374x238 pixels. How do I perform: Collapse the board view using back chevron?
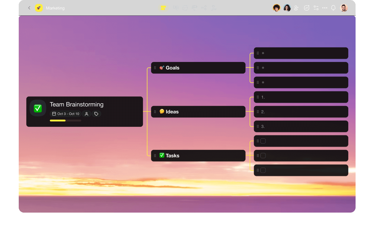[29, 8]
